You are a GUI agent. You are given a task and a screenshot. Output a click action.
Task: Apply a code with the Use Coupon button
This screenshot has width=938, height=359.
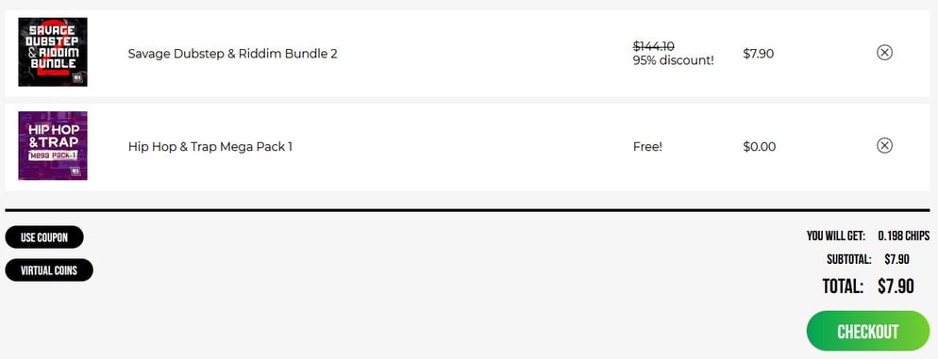[x=44, y=237]
